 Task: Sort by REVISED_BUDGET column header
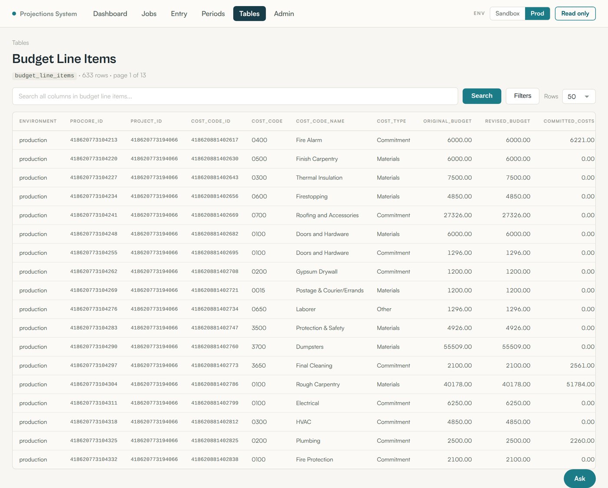tap(508, 121)
